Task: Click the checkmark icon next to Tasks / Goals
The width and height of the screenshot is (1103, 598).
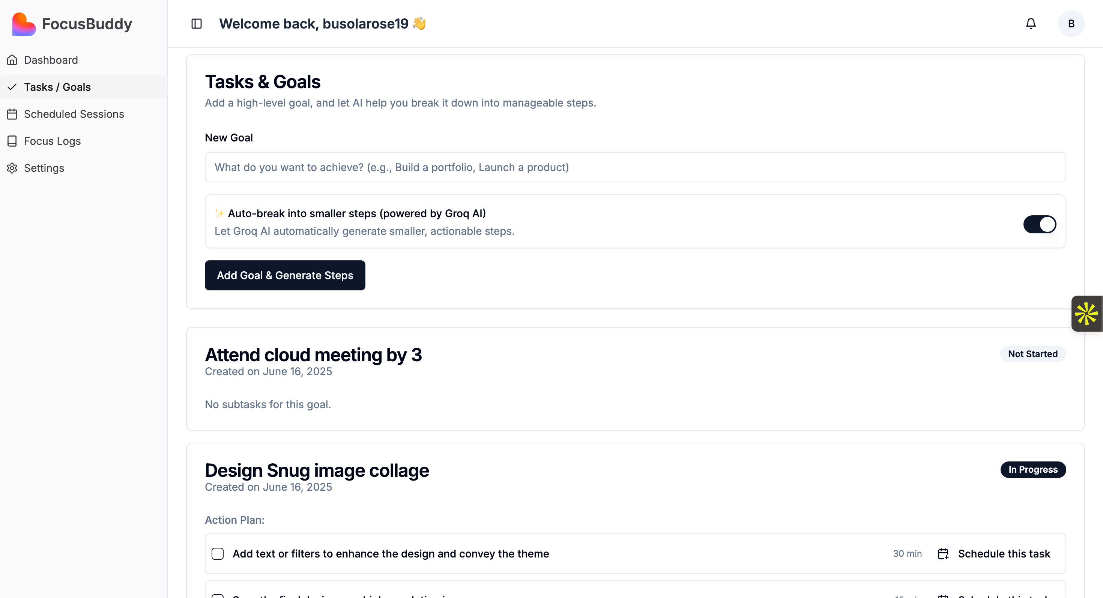Action: click(12, 87)
